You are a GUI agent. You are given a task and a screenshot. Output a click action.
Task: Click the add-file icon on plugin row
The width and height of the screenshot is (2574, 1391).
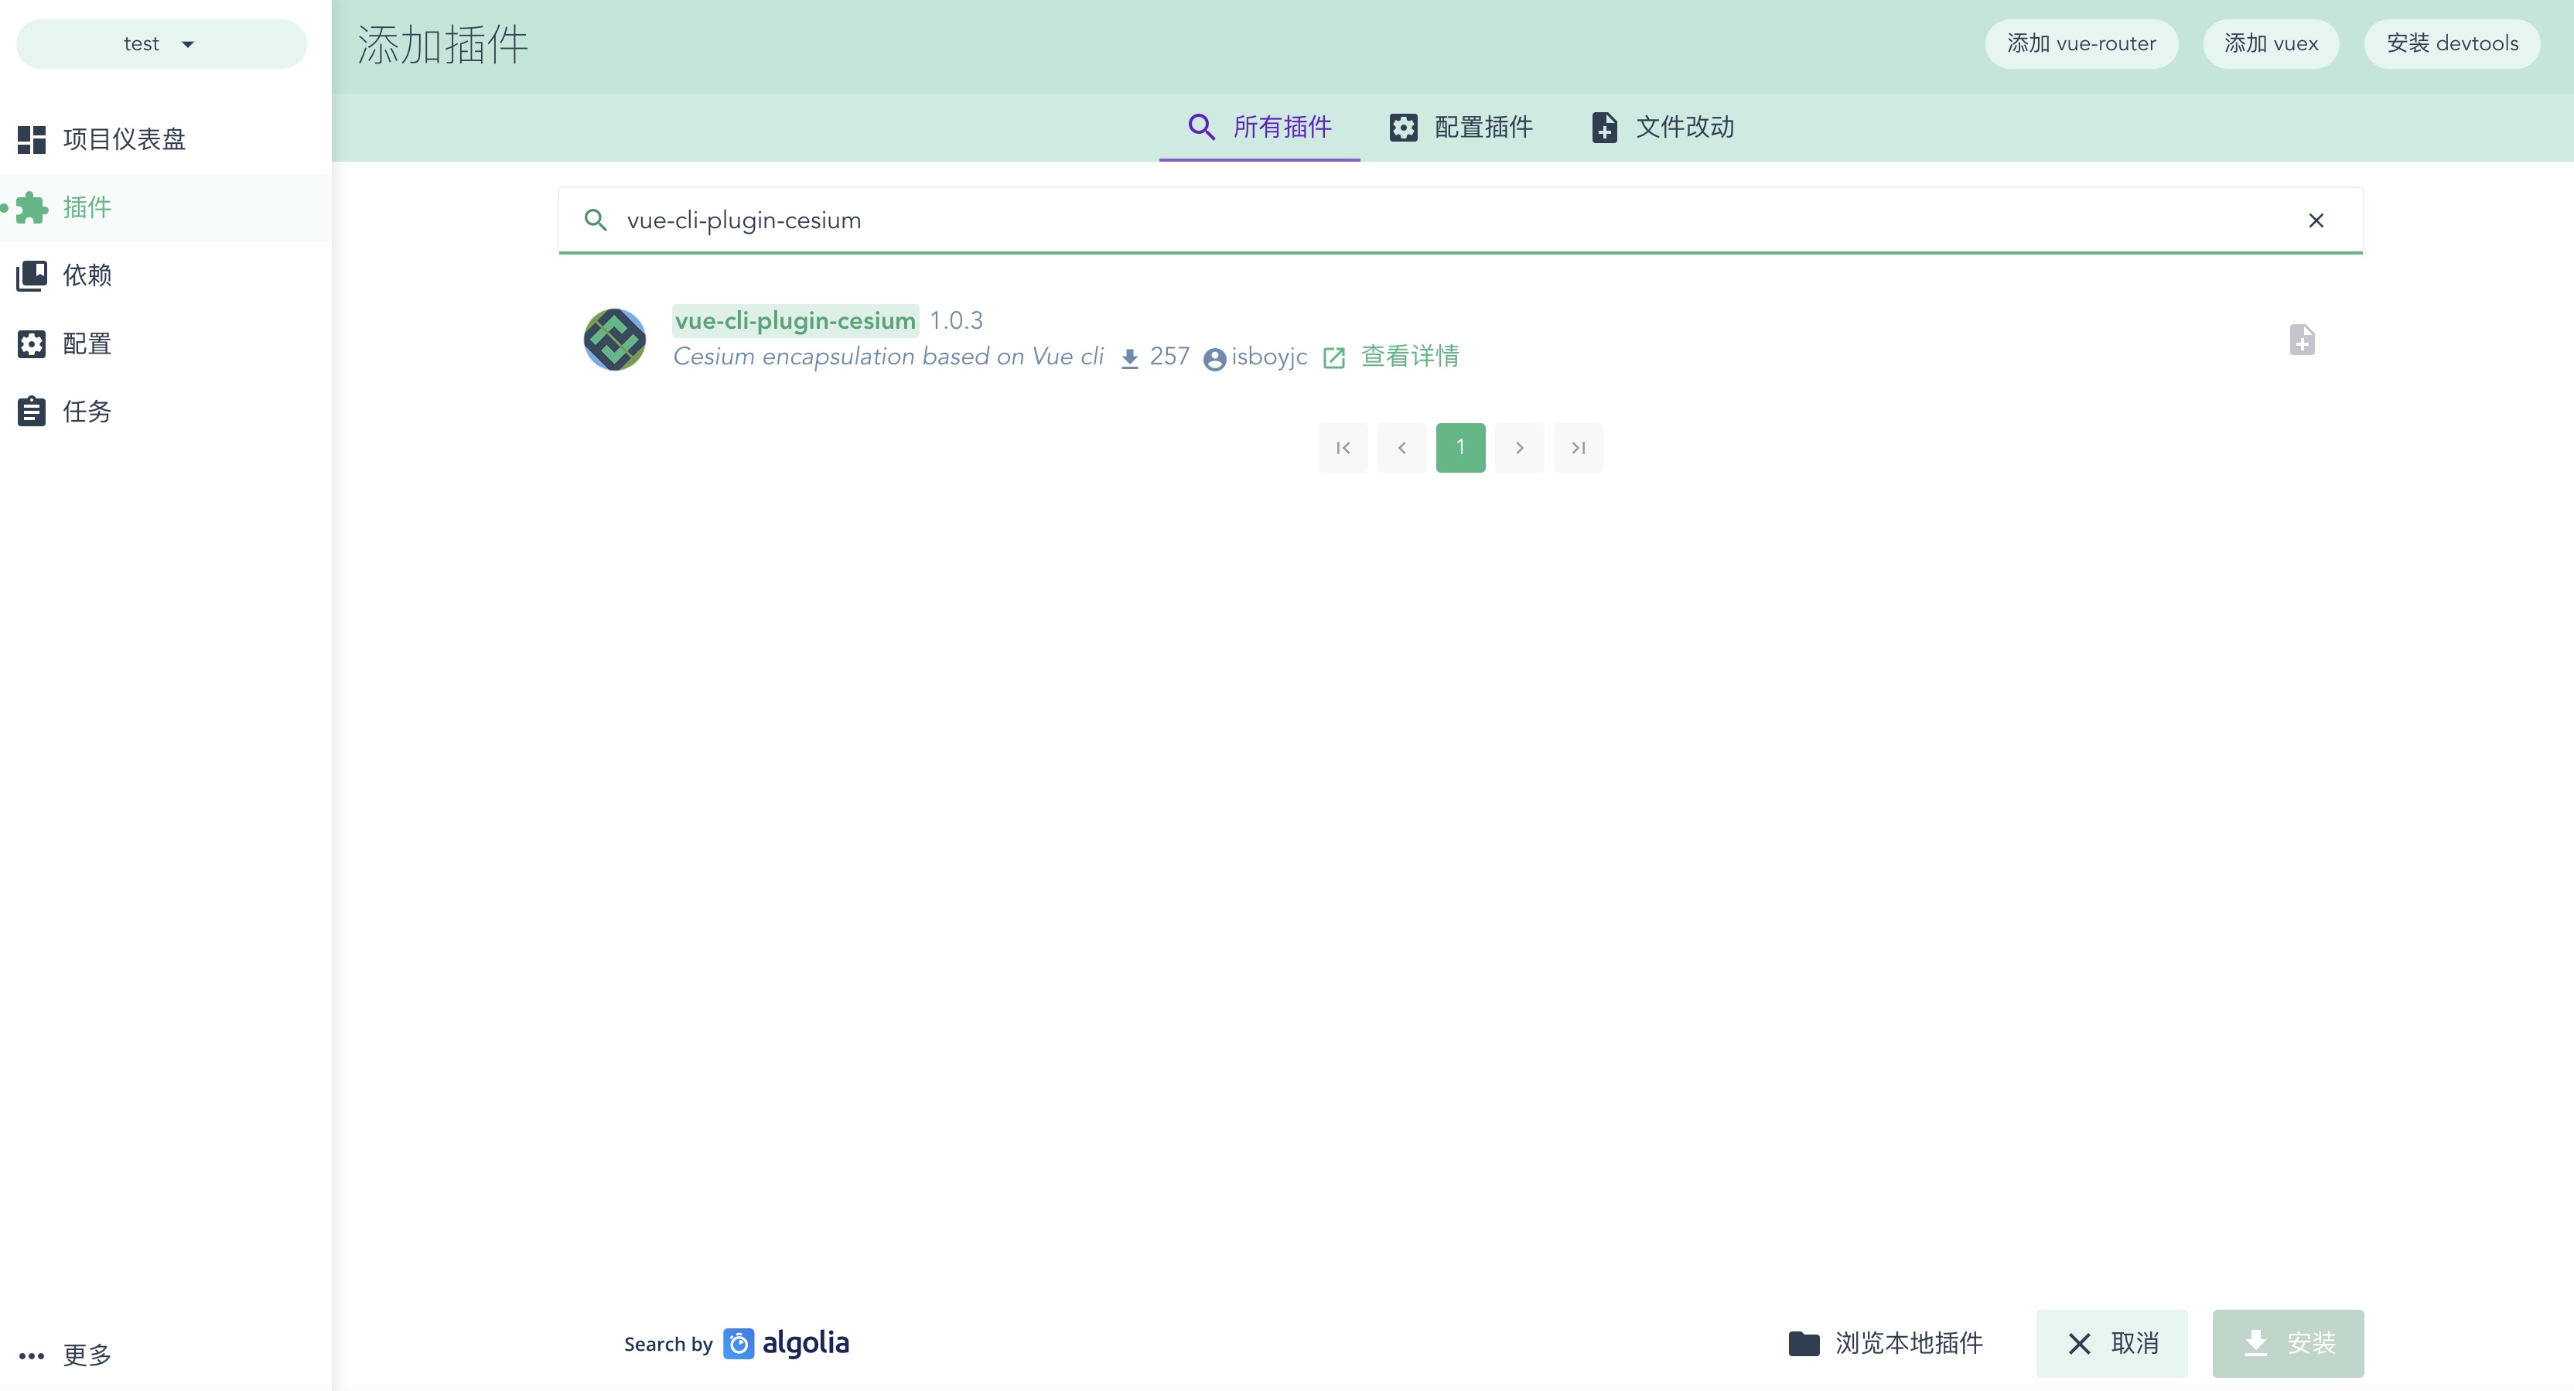pyautogui.click(x=2301, y=340)
